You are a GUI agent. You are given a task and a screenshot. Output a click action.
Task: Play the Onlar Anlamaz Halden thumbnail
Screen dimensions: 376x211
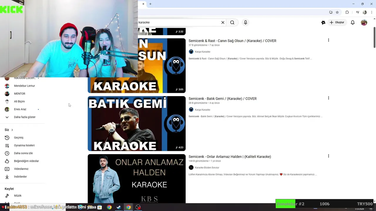137,178
